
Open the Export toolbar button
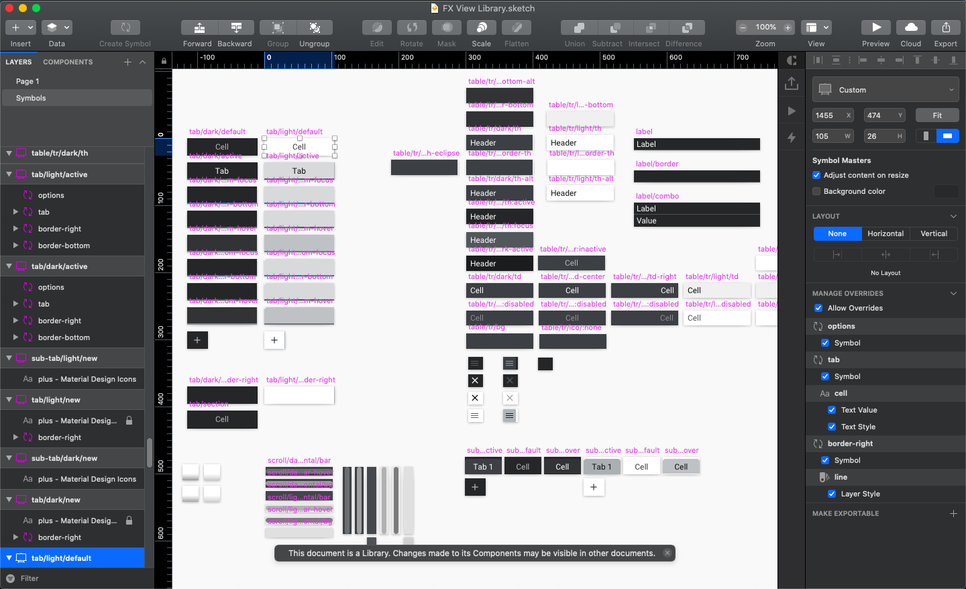pyautogui.click(x=946, y=28)
